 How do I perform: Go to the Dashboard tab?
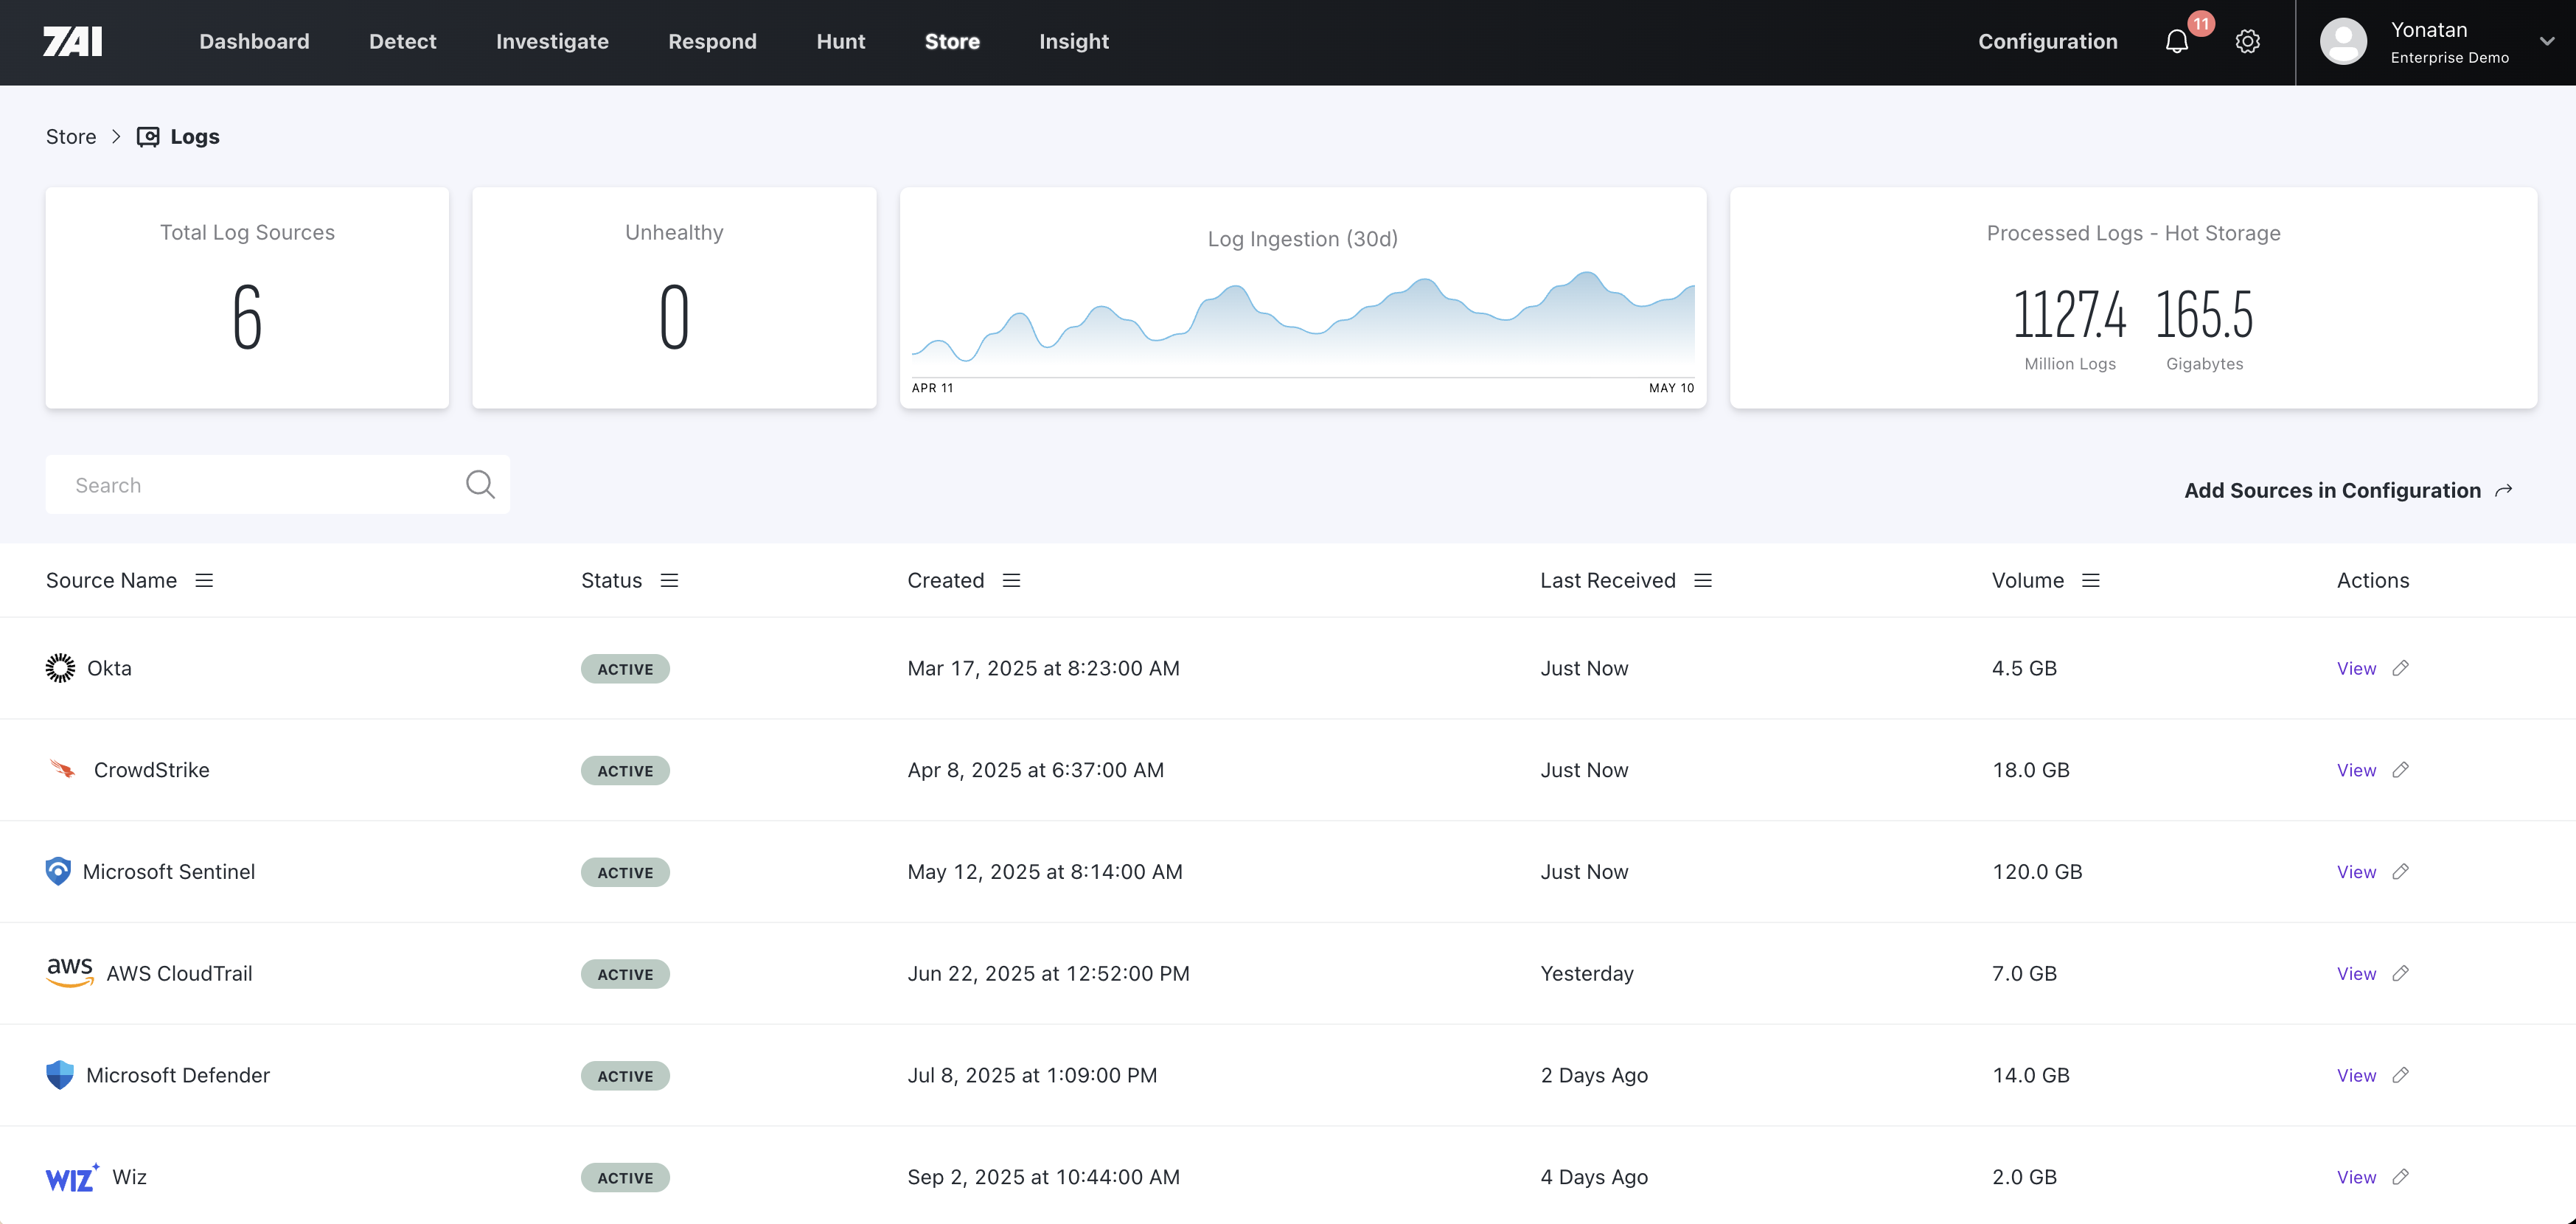tap(254, 41)
